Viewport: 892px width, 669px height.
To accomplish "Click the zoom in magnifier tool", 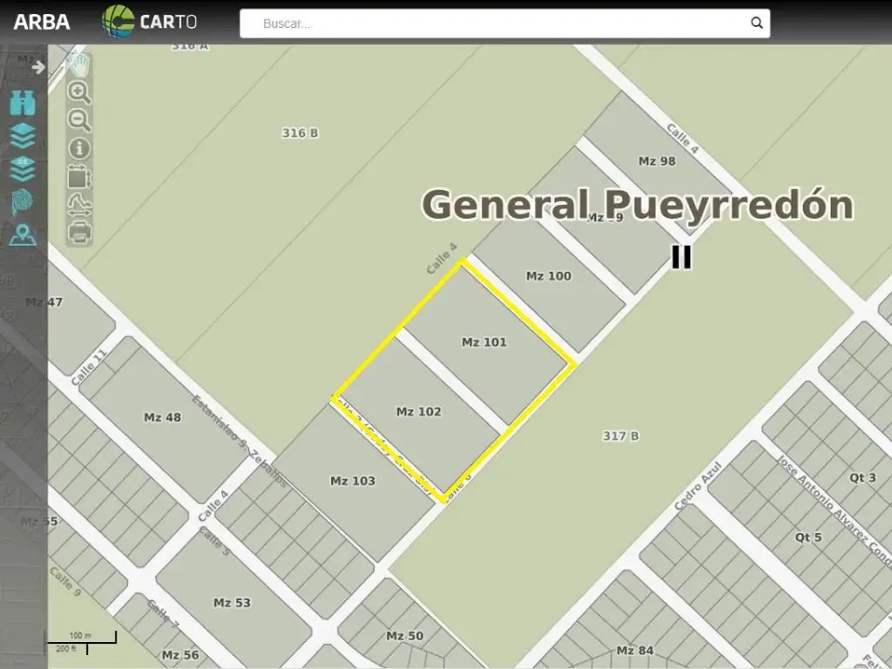I will click(x=79, y=91).
